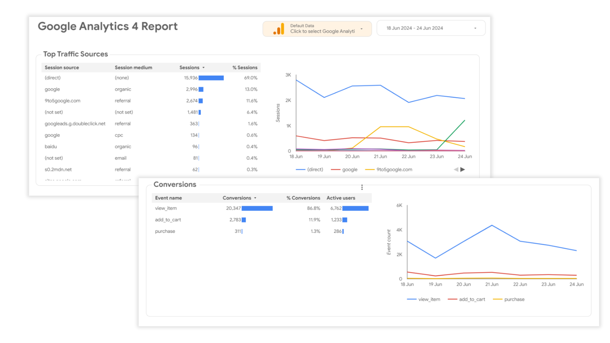Toggle the google legend entry in Sessions chart
This screenshot has height=343, width=610.
344,170
